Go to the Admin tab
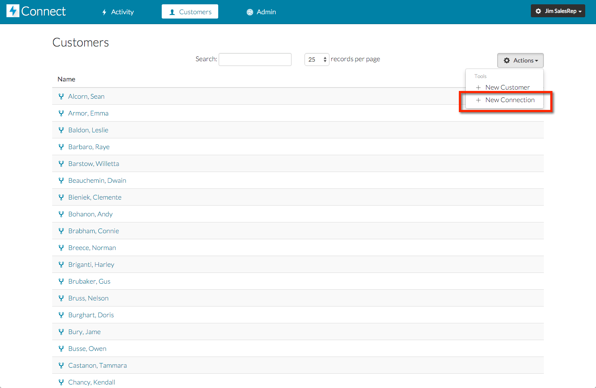596x388 pixels. (261, 12)
